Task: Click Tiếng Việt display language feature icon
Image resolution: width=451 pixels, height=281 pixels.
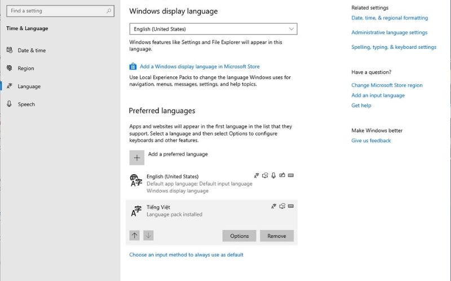Action: 273,206
